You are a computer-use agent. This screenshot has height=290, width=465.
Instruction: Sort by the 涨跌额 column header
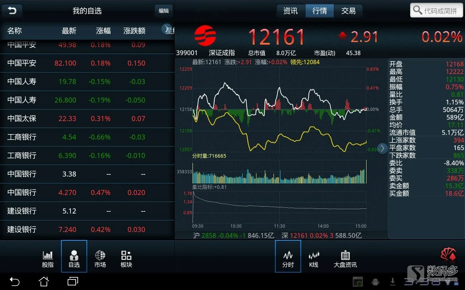click(x=134, y=31)
